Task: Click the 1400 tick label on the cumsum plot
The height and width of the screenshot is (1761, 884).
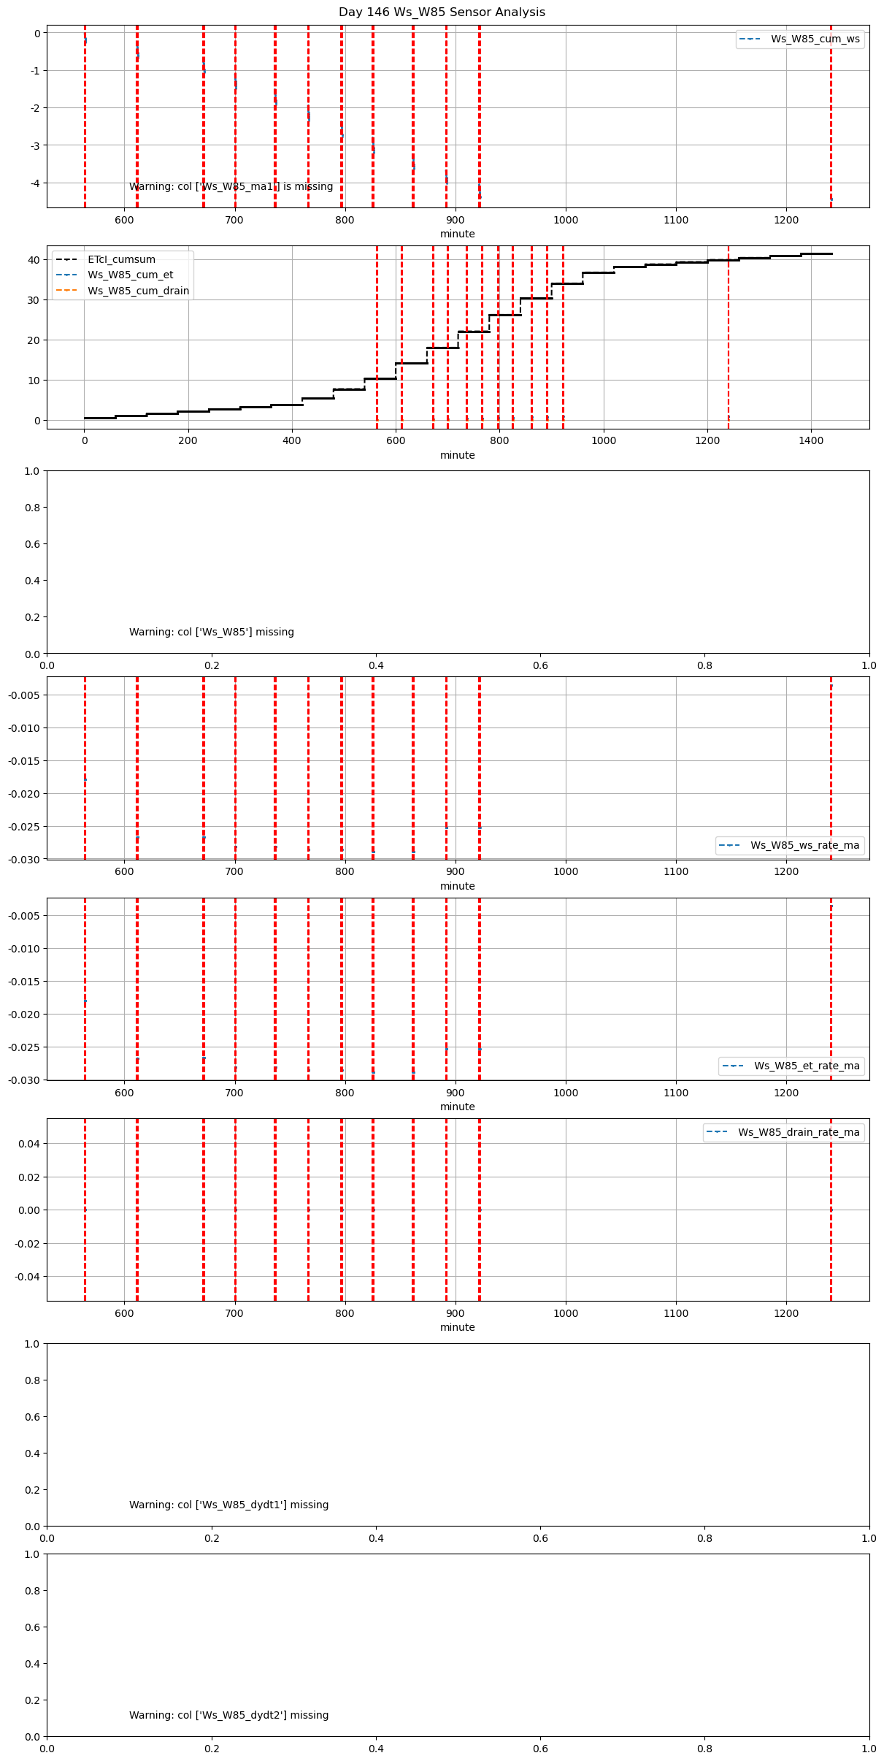Action: 810,440
